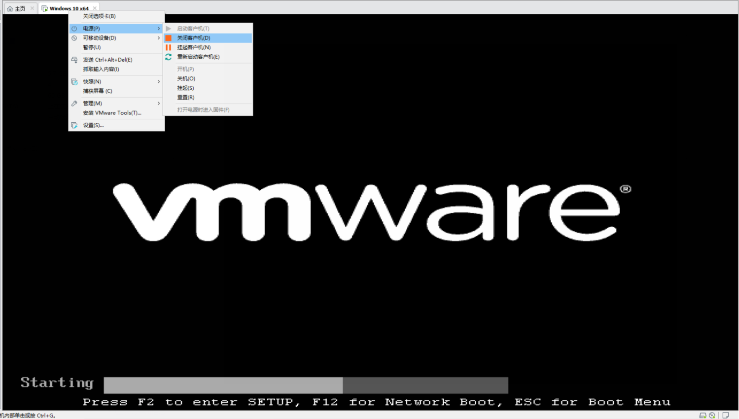Switch to the Windows 10 x64 tab
The image size is (739, 419).
point(69,8)
